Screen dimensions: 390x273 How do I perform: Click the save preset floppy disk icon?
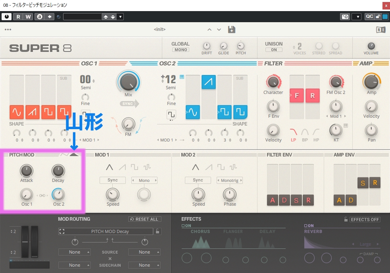click(x=232, y=30)
